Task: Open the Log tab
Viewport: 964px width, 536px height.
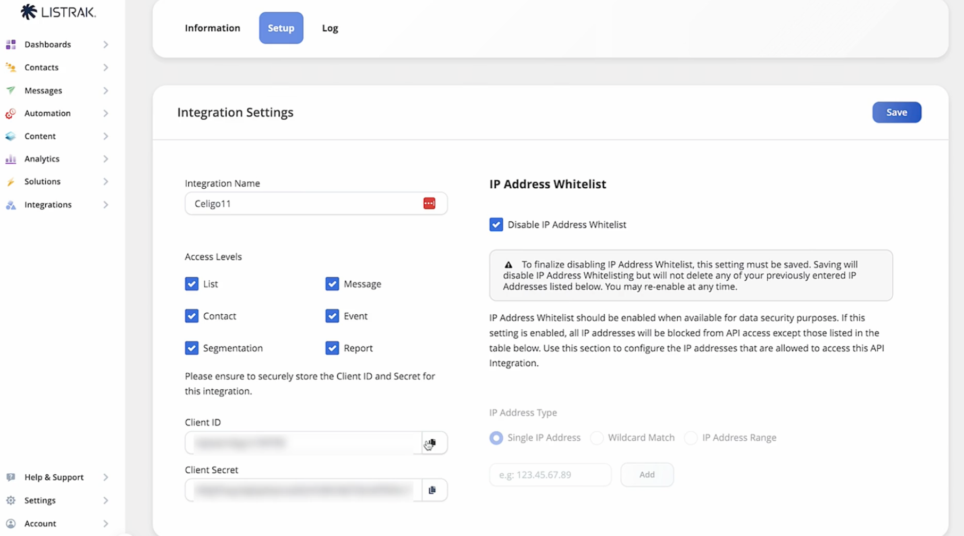Action: point(330,28)
